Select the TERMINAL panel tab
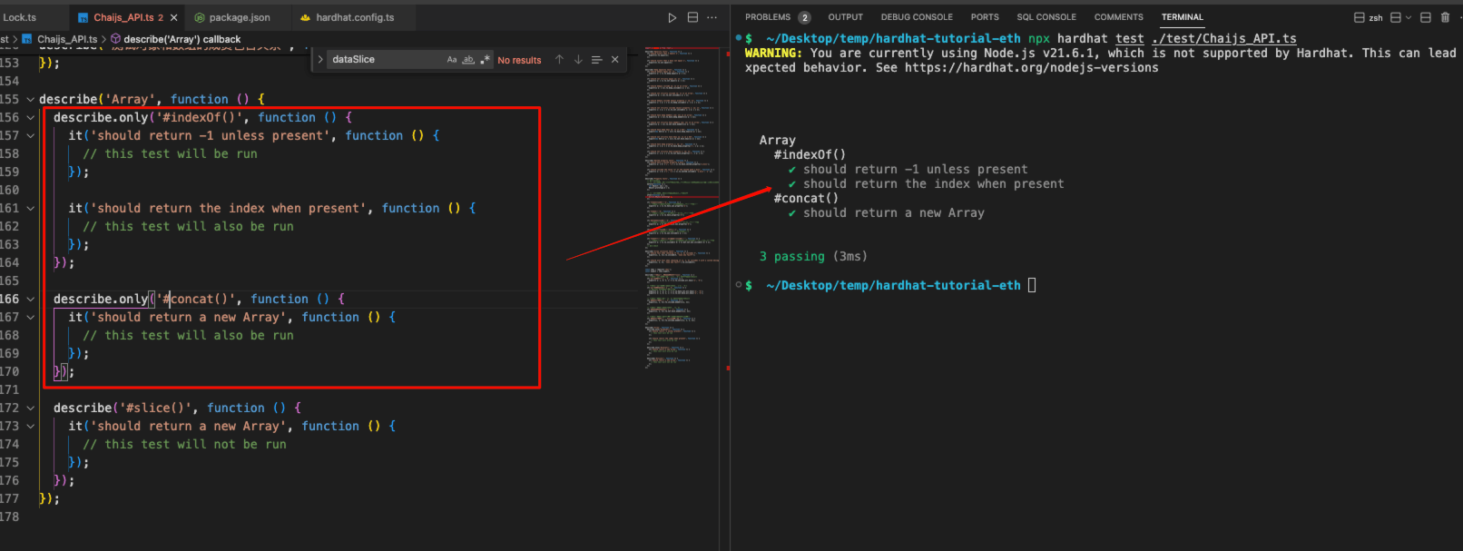This screenshot has width=1463, height=551. [x=1183, y=17]
